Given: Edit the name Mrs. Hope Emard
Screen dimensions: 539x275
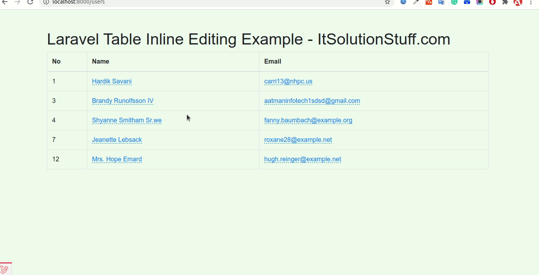Looking at the screenshot, I should 117,159.
